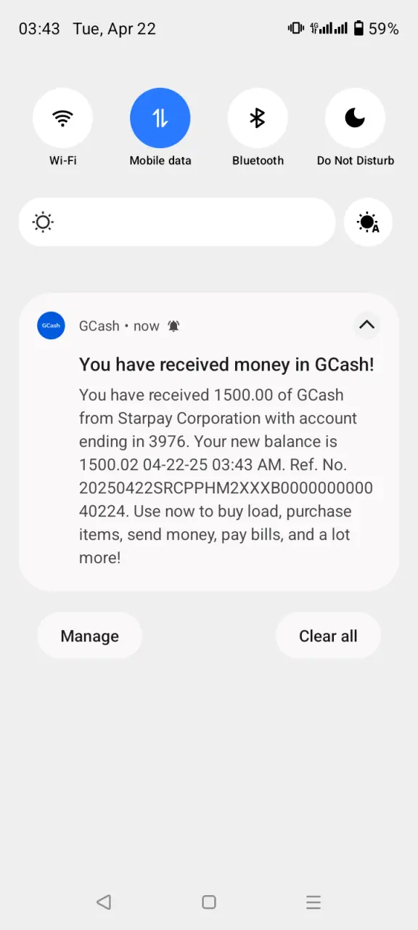
Task: Toggle auto-brightness sun icon
Action: tap(368, 222)
